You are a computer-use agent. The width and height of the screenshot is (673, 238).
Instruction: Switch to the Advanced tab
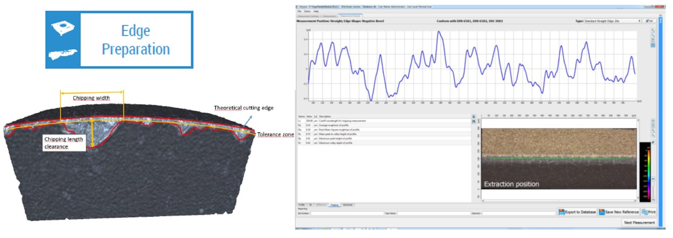tap(348, 205)
